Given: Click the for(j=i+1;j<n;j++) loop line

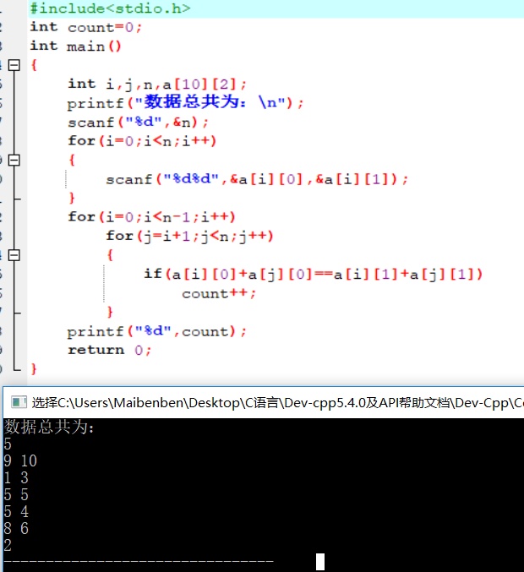Looking at the screenshot, I should [x=189, y=236].
